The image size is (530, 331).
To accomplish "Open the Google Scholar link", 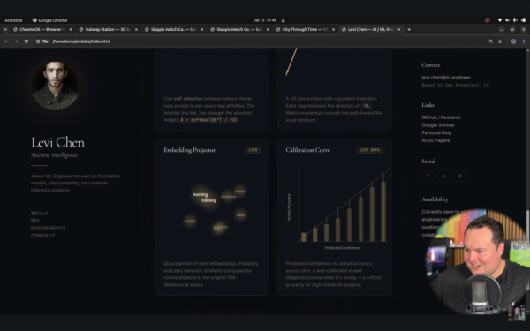I will click(x=438, y=125).
